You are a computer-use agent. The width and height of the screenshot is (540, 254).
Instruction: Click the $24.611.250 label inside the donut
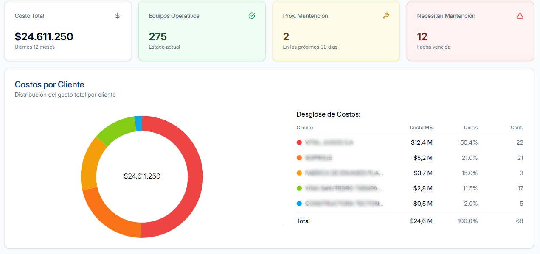click(142, 176)
